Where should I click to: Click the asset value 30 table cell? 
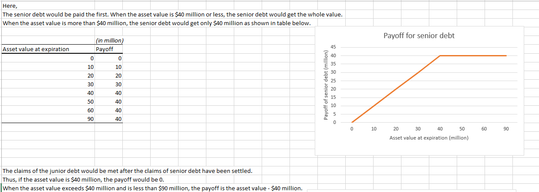tap(90, 84)
